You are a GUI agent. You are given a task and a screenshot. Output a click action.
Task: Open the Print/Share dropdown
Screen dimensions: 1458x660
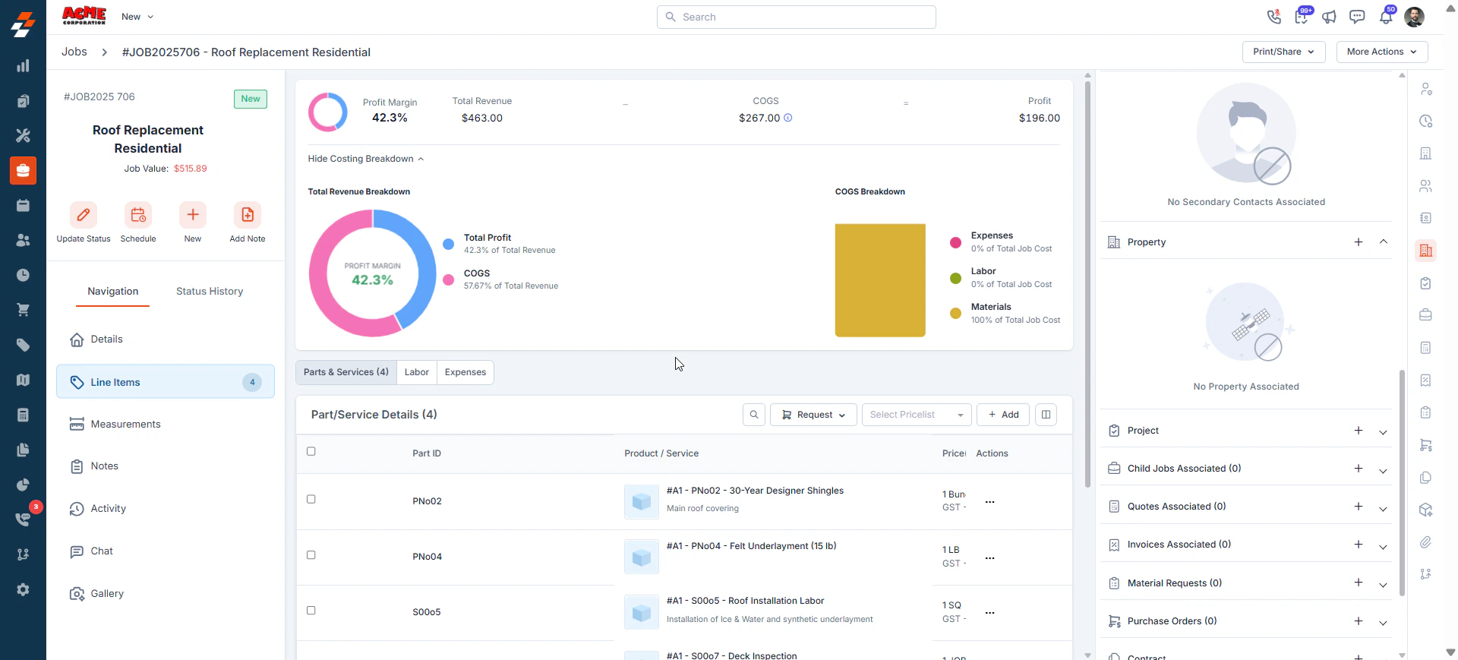1284,52
